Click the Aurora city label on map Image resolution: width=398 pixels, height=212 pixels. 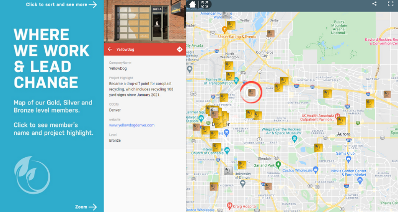344,134
